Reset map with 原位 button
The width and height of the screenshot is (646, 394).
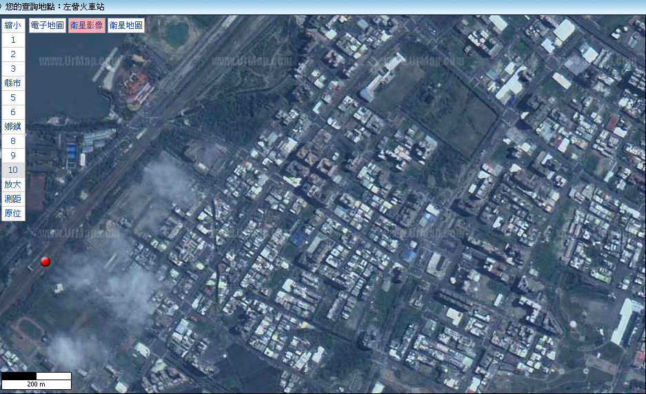(13, 214)
